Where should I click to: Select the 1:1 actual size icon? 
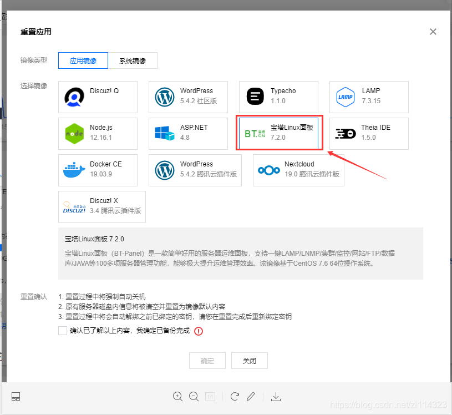click(210, 396)
